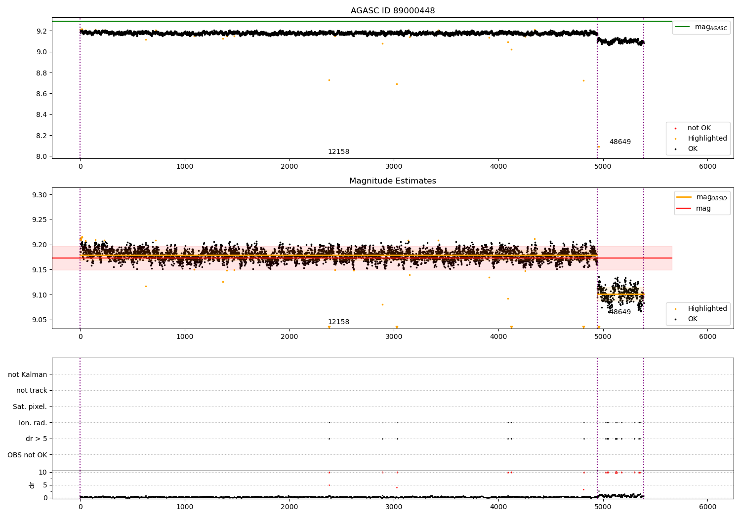Click the 'not track' row label
Viewport: 741px width, 518px height.
pos(32,391)
